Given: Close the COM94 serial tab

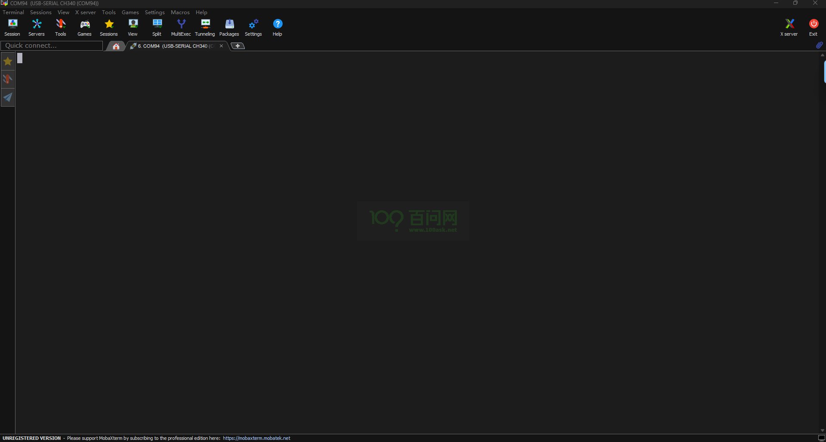Looking at the screenshot, I should coord(221,46).
